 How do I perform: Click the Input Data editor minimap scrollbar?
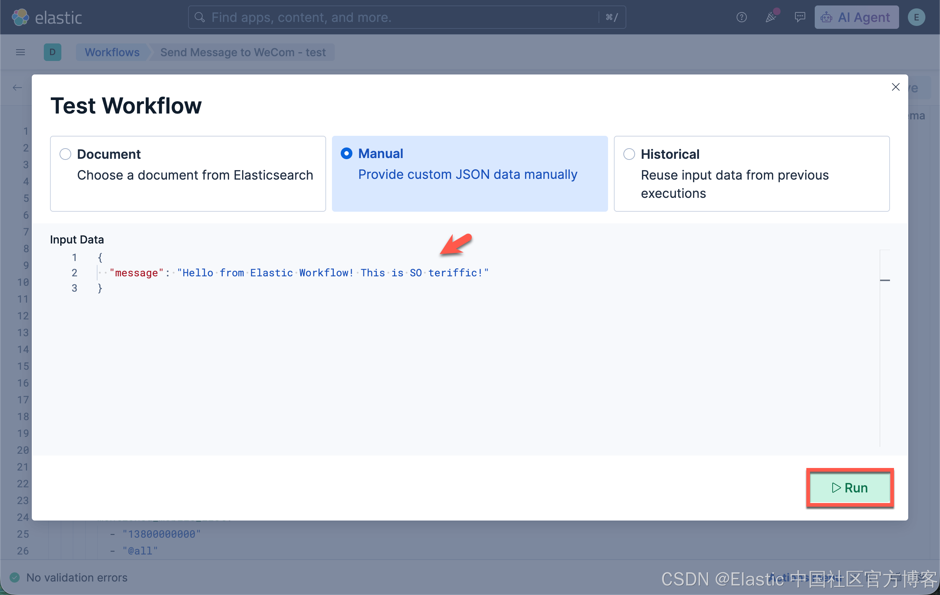(x=885, y=348)
